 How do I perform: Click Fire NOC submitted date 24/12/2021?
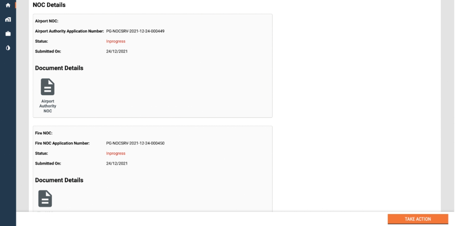point(117,164)
